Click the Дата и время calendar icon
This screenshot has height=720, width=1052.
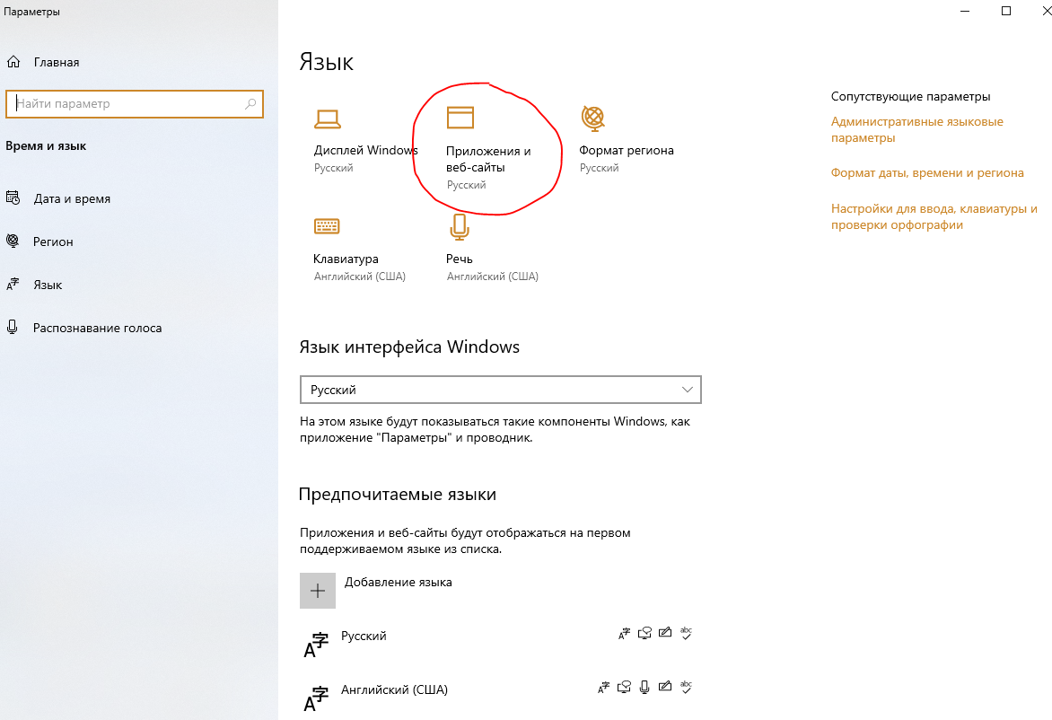pos(13,198)
